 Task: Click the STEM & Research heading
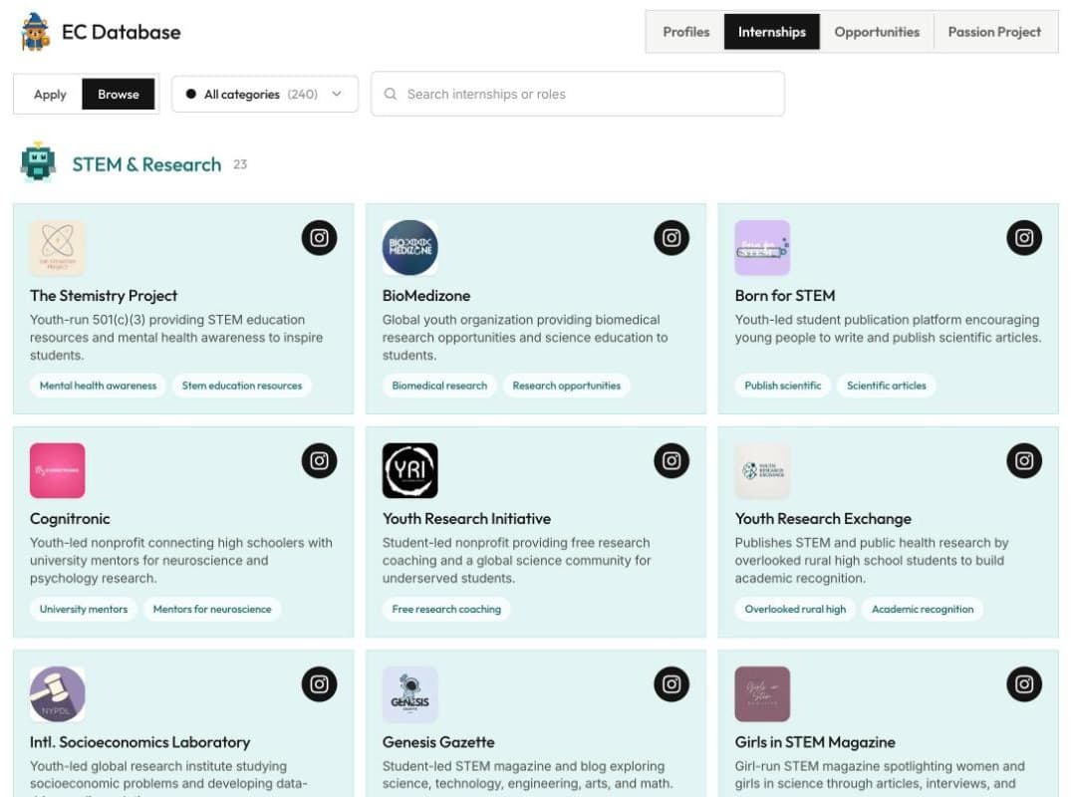point(147,164)
